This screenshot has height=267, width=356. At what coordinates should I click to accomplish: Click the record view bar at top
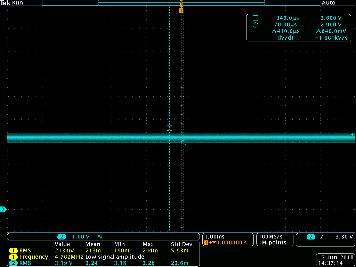pos(181,3)
